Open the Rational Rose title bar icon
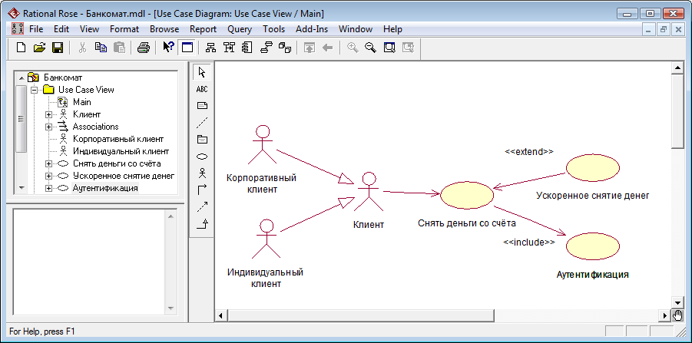The image size is (692, 343). (x=14, y=13)
